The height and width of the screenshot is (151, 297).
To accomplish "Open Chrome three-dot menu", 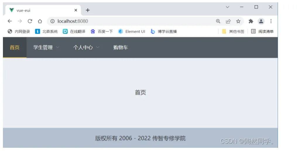I will (271, 21).
